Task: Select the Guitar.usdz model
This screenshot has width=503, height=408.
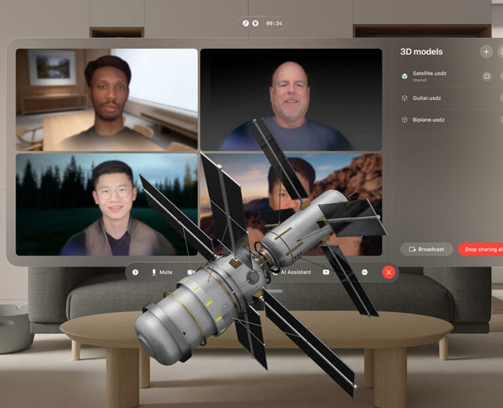Action: [451, 98]
